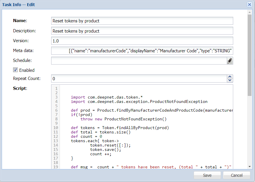Open the Schedule editor pencil icon
Image resolution: width=255 pixels, height=182 pixels.
tap(230, 60)
